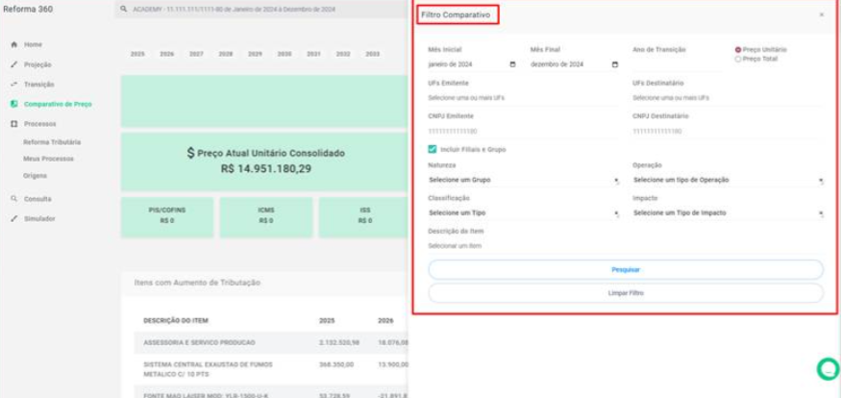Click the Pesquisar button
The height and width of the screenshot is (398, 841).
click(x=626, y=270)
